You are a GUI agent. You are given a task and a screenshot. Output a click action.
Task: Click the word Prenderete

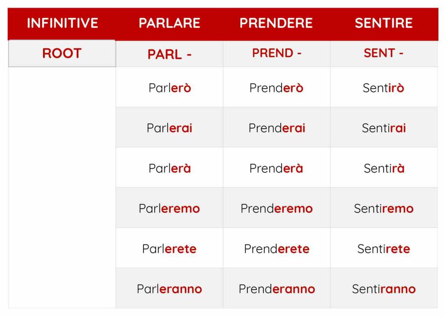(x=276, y=249)
